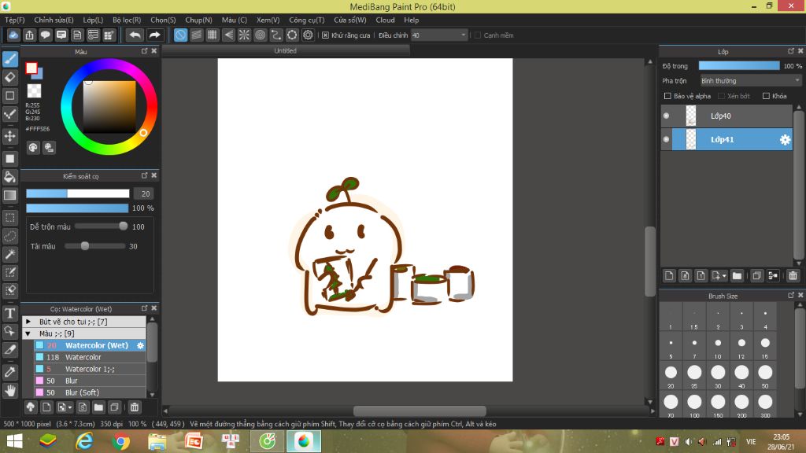Select brush size 20 preset
806x453 pixels.
tap(671, 375)
